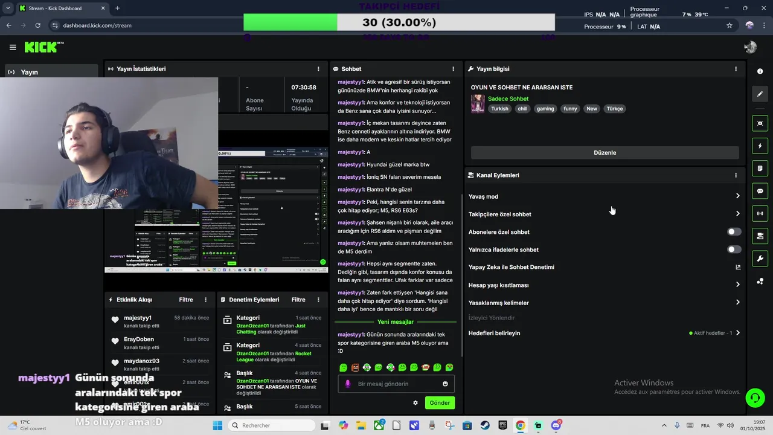This screenshot has height=435, width=773.
Task: Click the Türkçe tag chip
Action: point(615,109)
